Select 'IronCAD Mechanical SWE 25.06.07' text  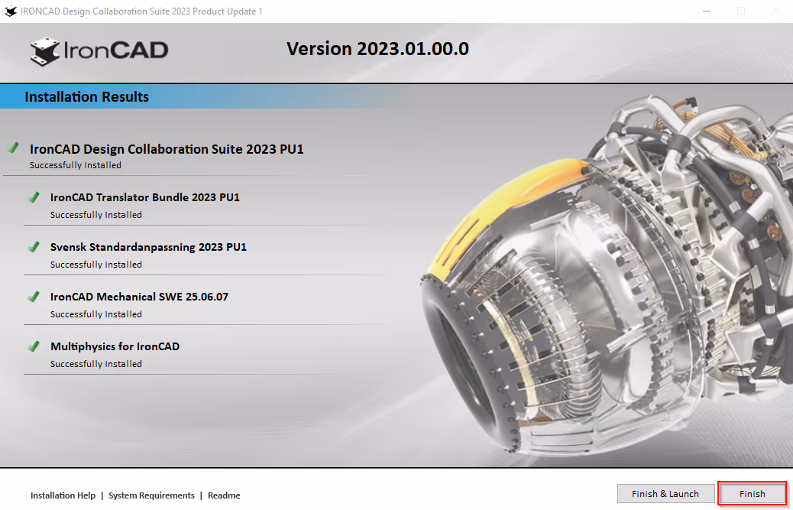tap(139, 297)
